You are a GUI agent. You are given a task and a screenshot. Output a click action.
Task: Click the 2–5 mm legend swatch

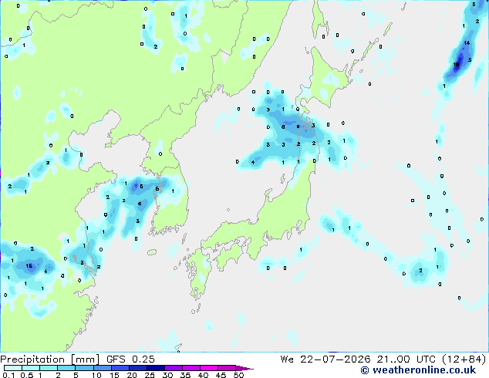(66, 368)
